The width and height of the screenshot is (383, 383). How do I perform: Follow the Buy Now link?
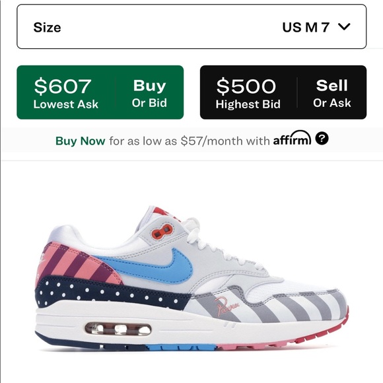[81, 141]
